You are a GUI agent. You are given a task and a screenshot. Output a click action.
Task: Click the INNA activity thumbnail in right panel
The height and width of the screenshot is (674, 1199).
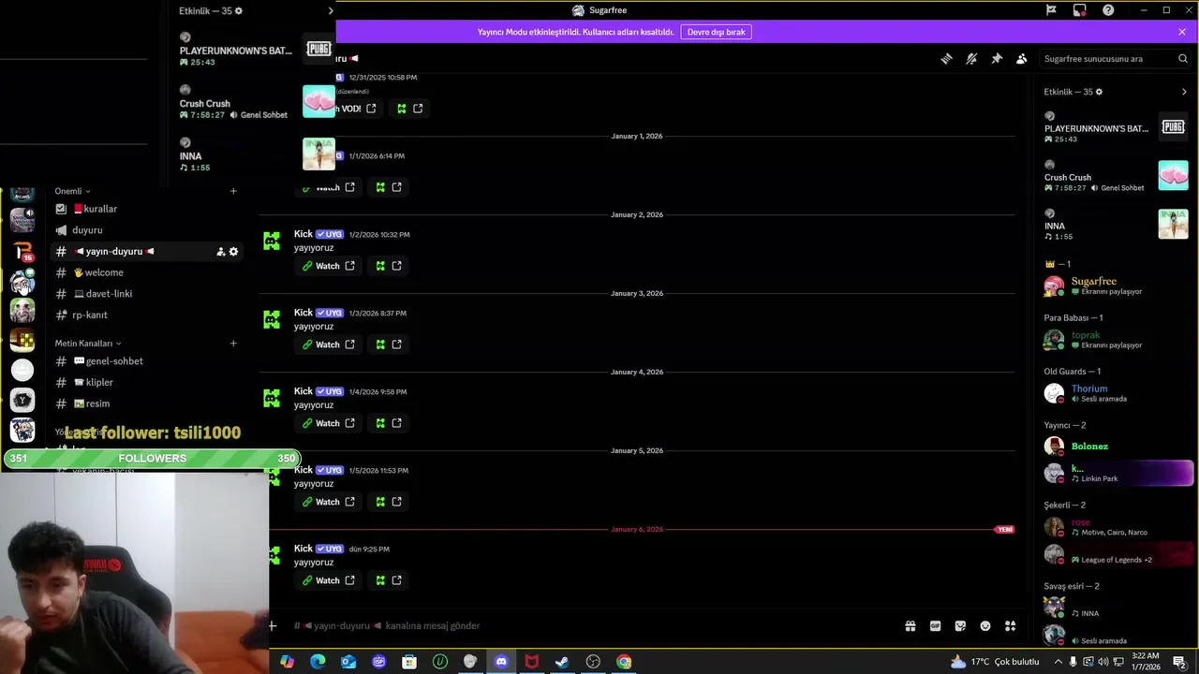pos(1173,225)
